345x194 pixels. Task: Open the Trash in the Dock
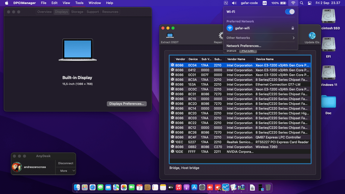[268, 187]
